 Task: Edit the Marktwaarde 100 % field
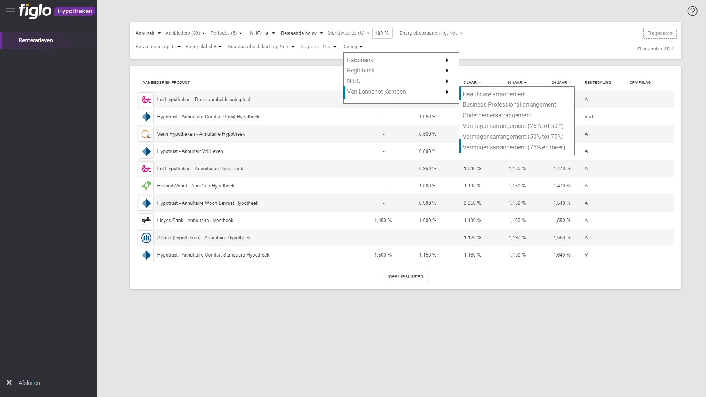click(x=382, y=33)
